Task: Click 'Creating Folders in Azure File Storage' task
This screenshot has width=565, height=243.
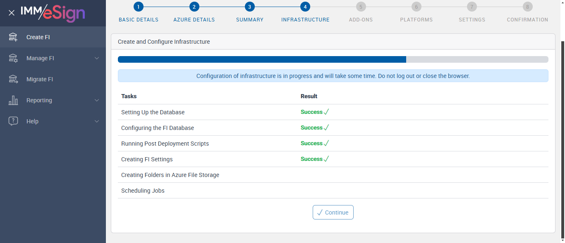Action: click(170, 175)
